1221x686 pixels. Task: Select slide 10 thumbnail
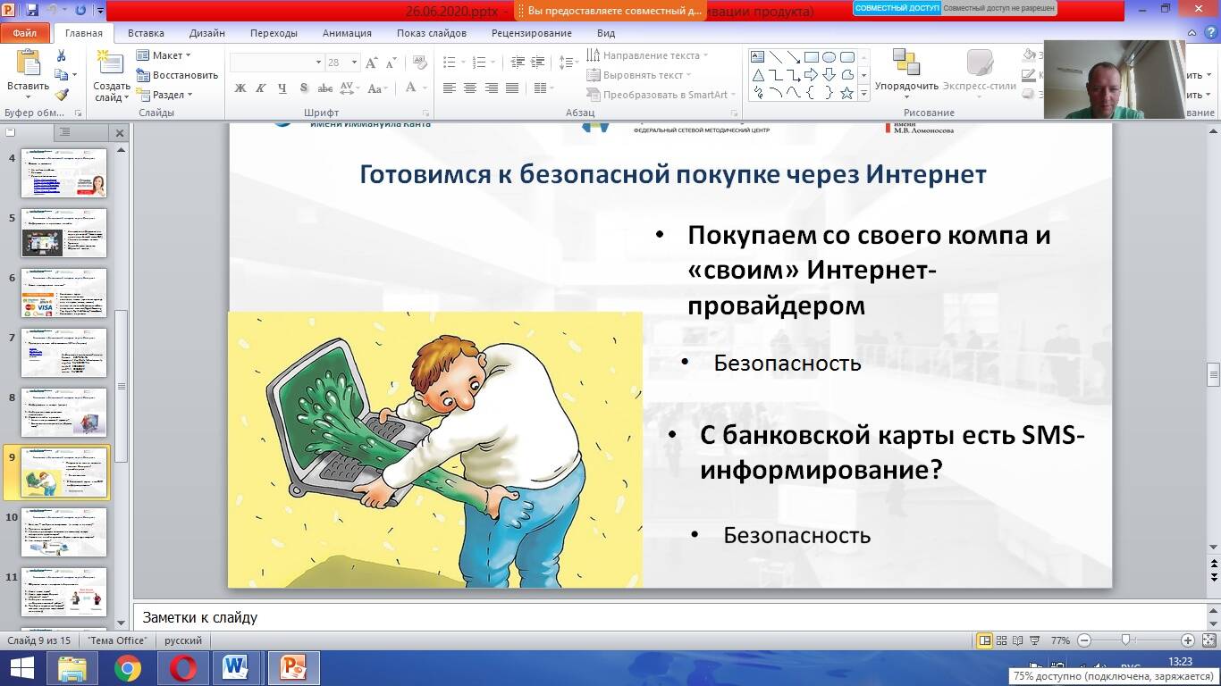(x=64, y=532)
